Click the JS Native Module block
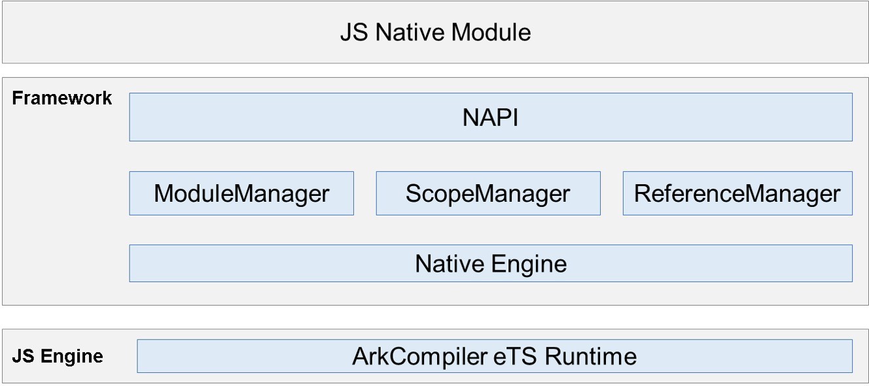 (x=434, y=32)
